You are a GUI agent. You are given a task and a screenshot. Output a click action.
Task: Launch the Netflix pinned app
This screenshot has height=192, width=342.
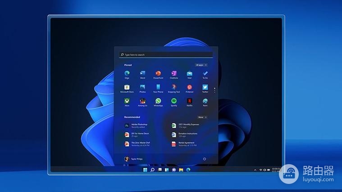(x=190, y=102)
